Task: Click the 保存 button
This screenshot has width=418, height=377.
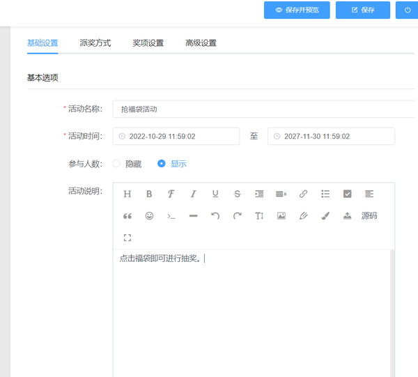Action: click(x=362, y=10)
